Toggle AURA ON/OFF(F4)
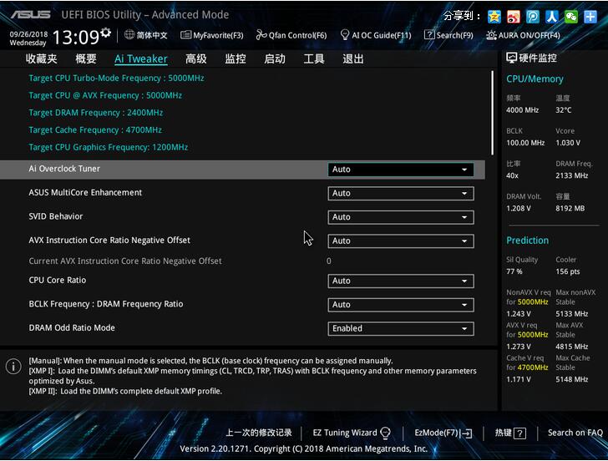 pyautogui.click(x=523, y=35)
